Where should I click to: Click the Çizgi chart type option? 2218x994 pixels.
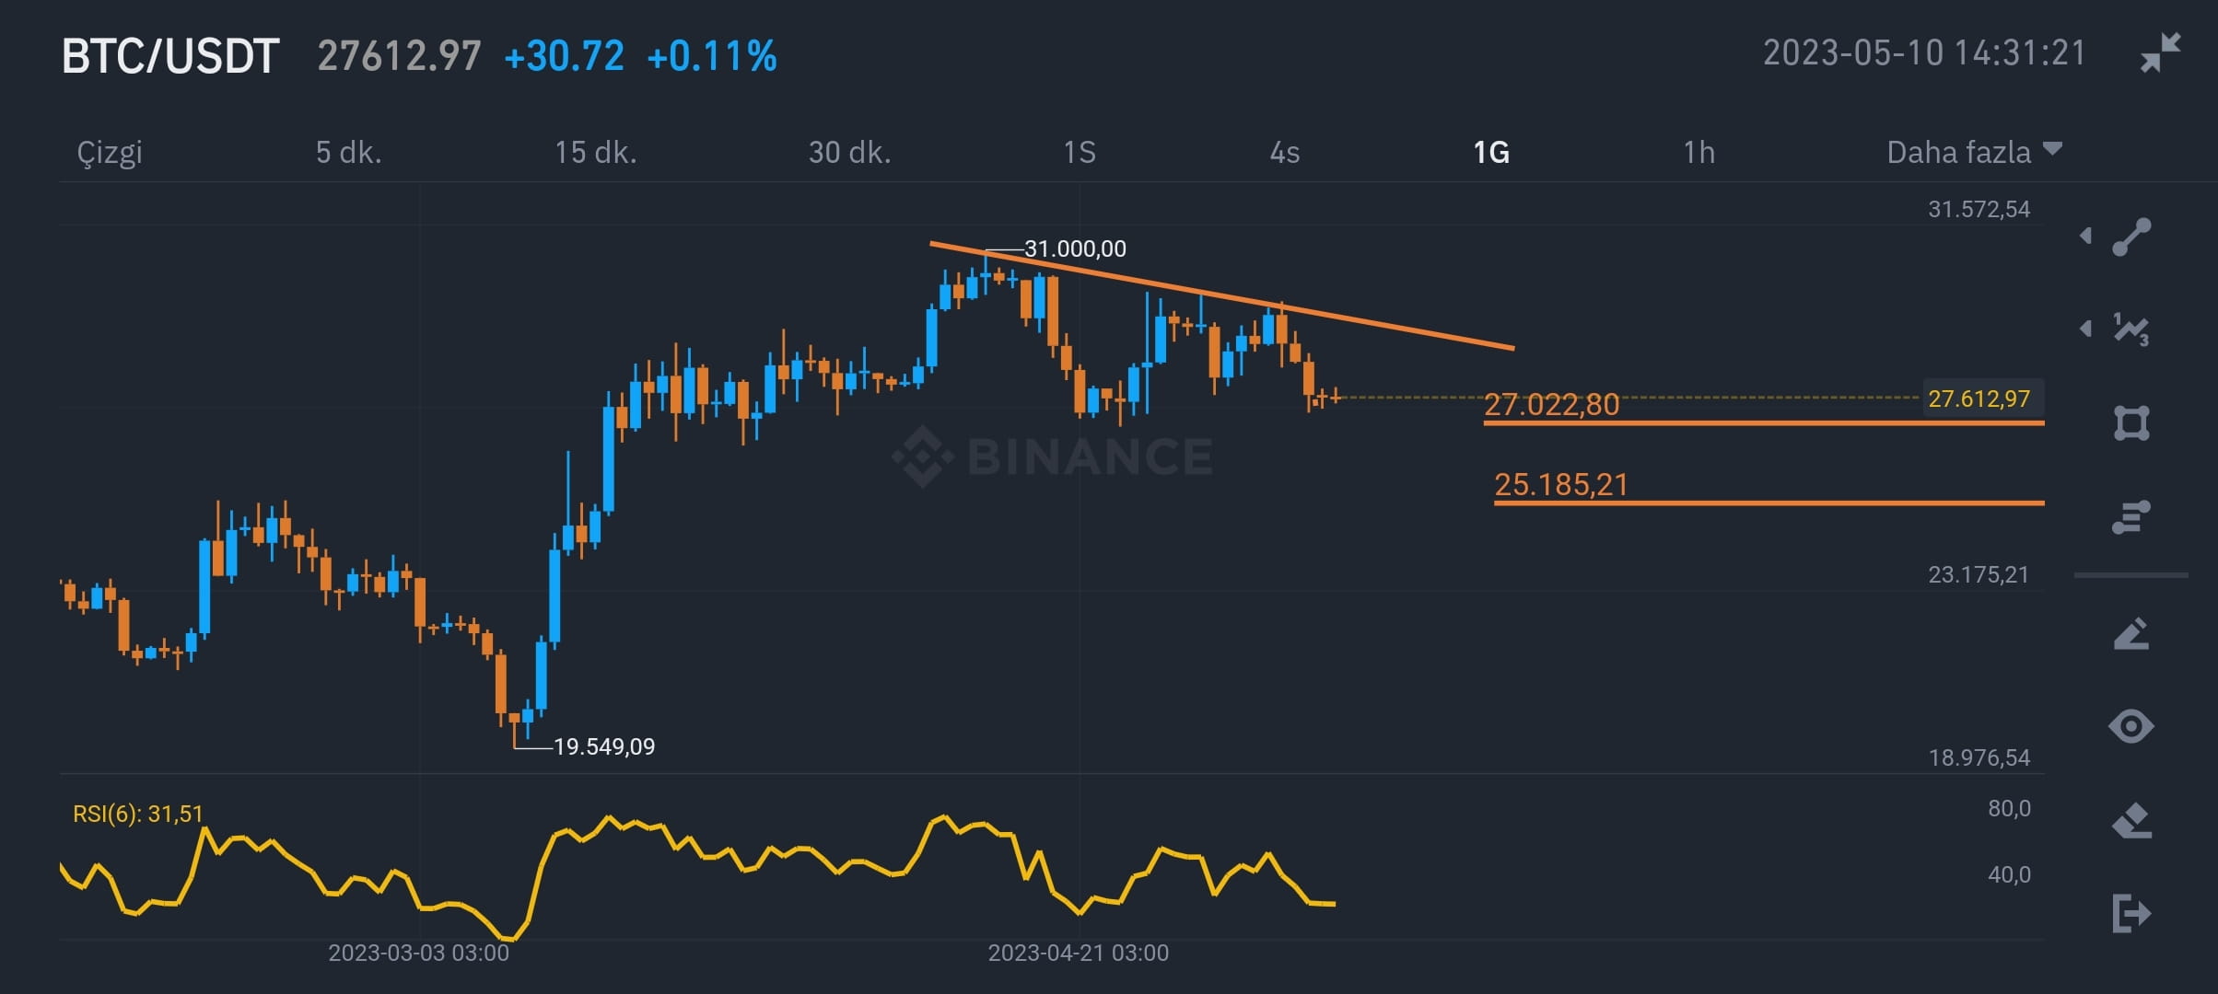[x=110, y=153]
